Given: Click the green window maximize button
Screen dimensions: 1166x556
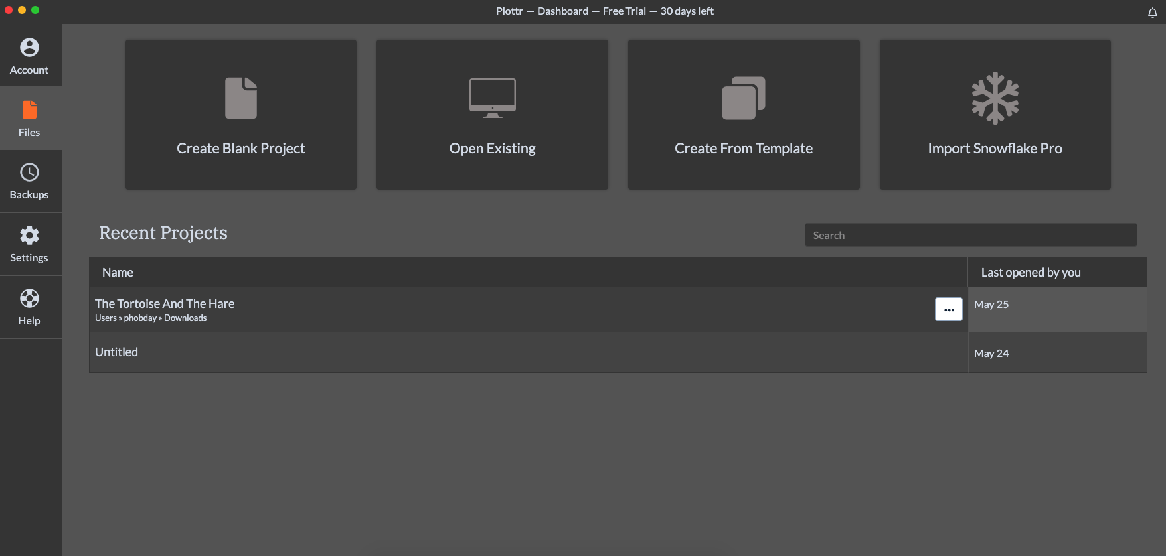Looking at the screenshot, I should 35,10.
